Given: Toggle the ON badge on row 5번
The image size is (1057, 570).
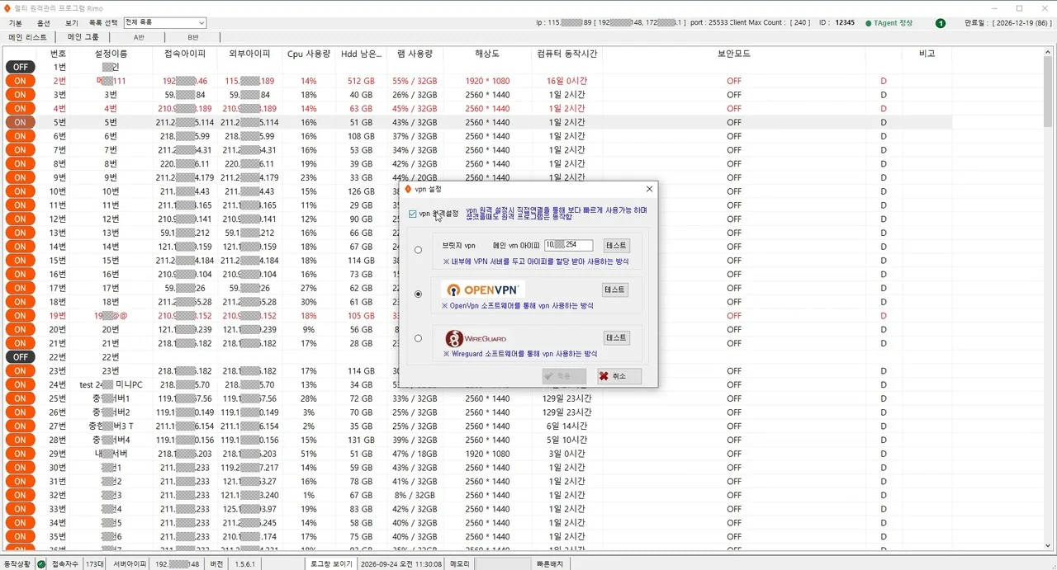Looking at the screenshot, I should (20, 122).
